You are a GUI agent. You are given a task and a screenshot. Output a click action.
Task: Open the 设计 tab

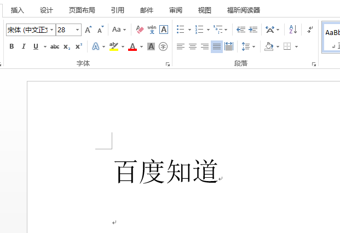(46, 10)
